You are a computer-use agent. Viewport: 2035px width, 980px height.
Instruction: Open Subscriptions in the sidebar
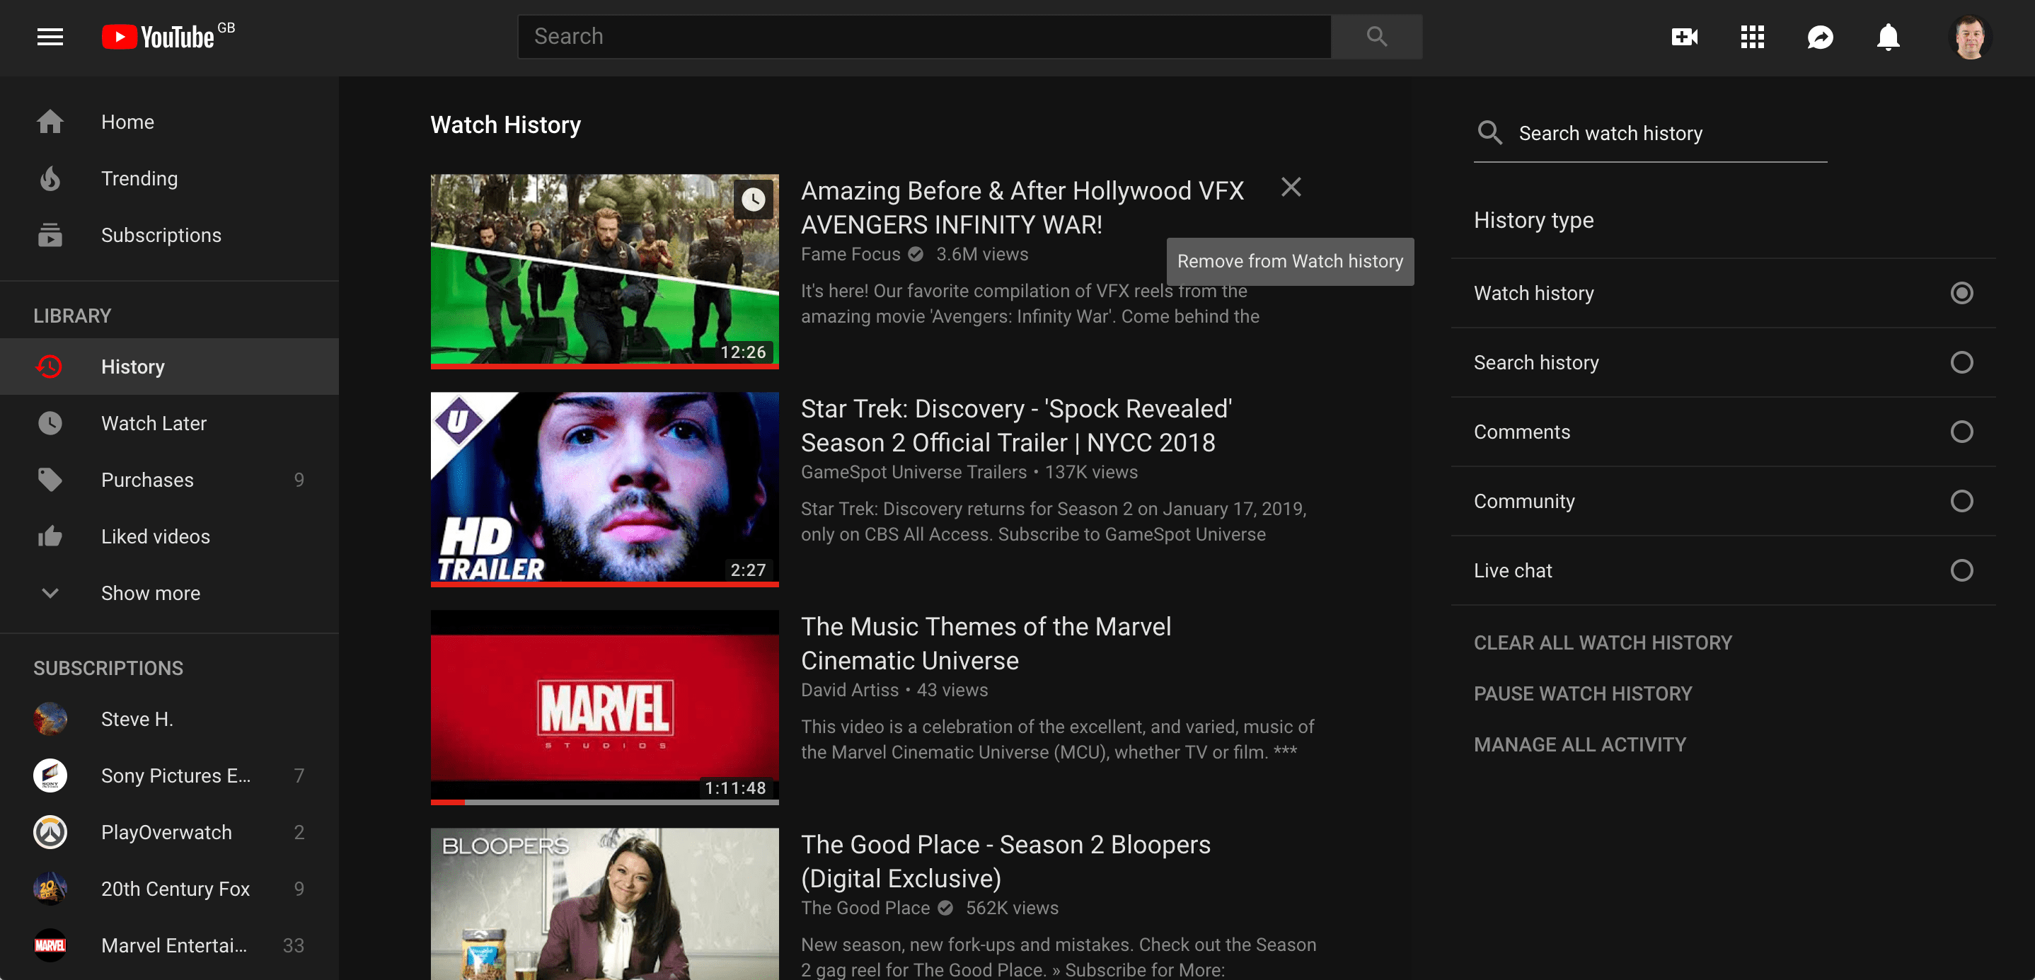(161, 236)
